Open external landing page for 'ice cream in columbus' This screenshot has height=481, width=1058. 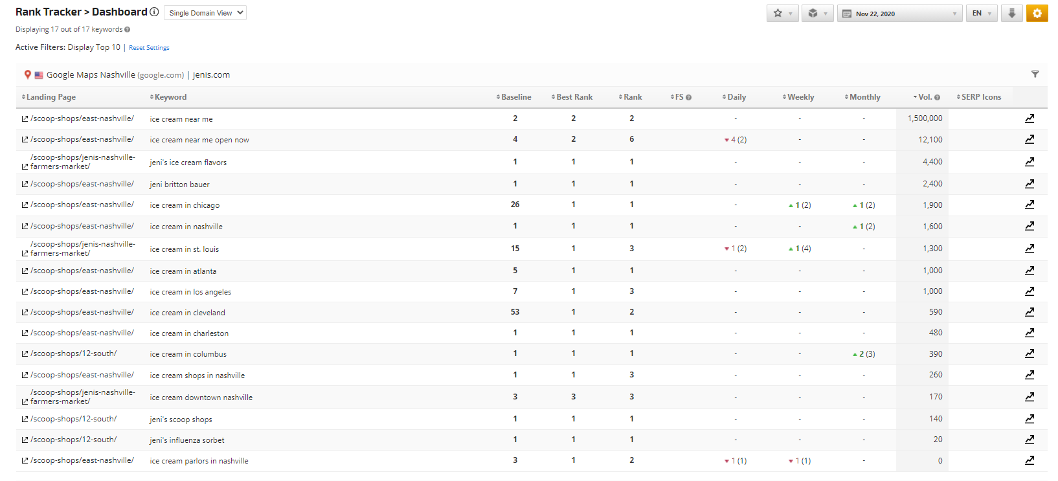tap(25, 354)
